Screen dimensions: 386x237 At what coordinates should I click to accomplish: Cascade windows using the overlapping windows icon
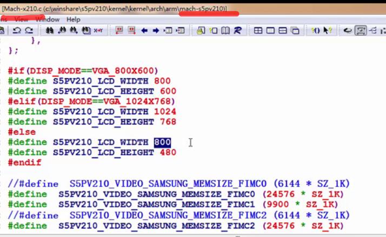295,30
